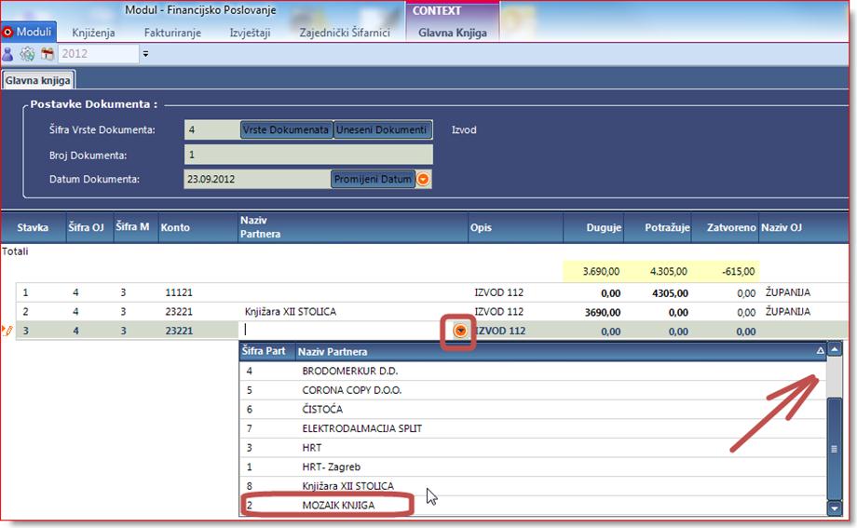Click the user profile icon in toolbar
Screen dimensions: 857x528
(7, 54)
